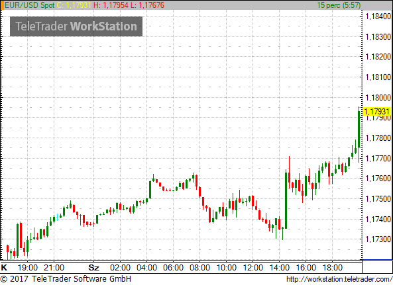Open the workstation.teletrader.com link
Image resolution: width=393 pixels, height=285 pixels.
click(x=339, y=279)
